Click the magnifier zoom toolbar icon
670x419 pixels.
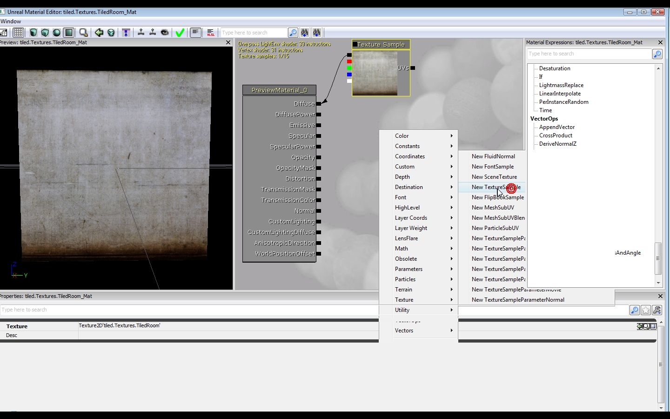point(84,33)
